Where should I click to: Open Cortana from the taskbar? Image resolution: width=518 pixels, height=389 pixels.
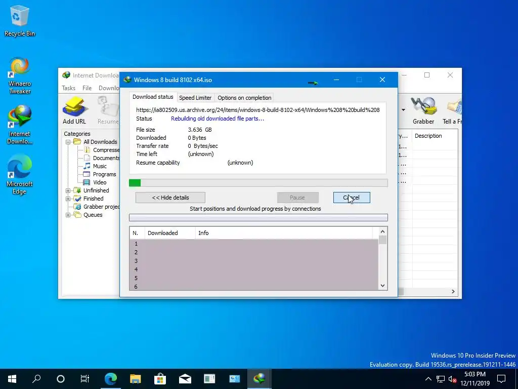[61, 379]
